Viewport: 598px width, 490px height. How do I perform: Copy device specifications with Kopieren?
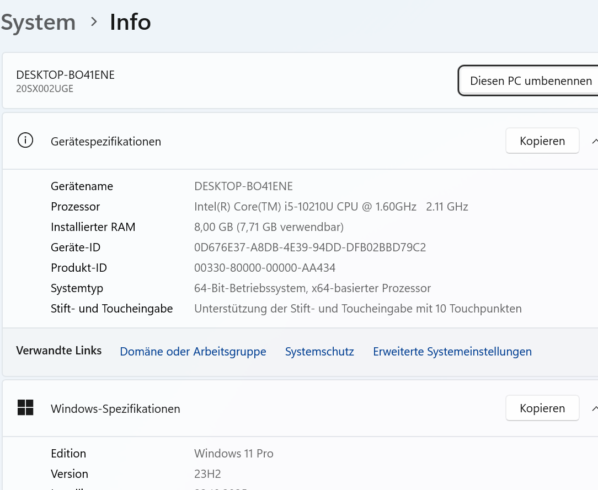tap(542, 141)
